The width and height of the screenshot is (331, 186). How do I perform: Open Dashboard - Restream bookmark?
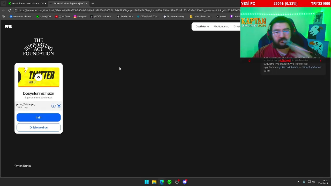(x=21, y=17)
